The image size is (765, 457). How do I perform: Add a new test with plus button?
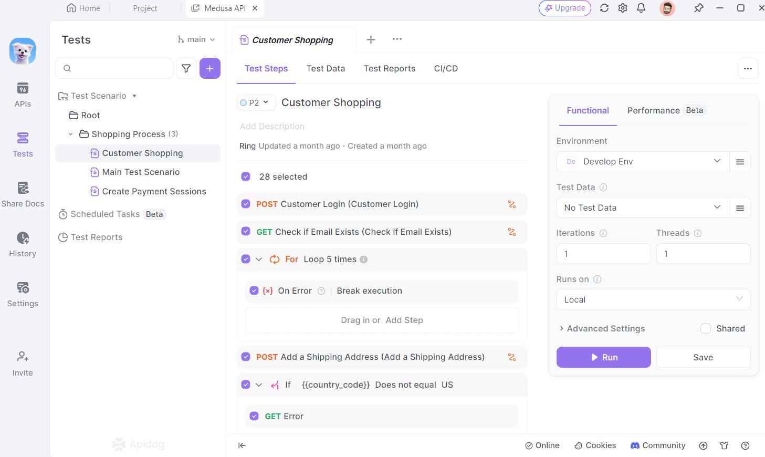coord(210,68)
